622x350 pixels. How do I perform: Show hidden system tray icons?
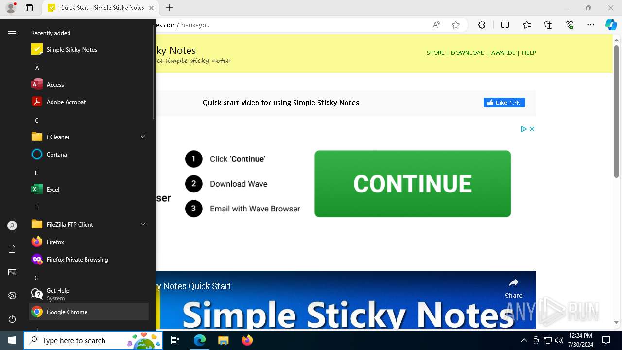pos(524,340)
